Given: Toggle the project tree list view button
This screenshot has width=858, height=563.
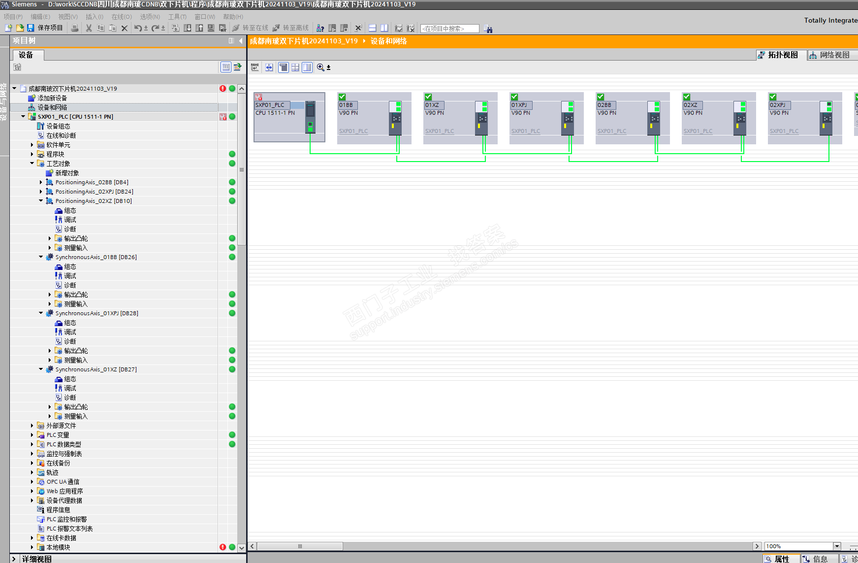Looking at the screenshot, I should click(x=225, y=67).
